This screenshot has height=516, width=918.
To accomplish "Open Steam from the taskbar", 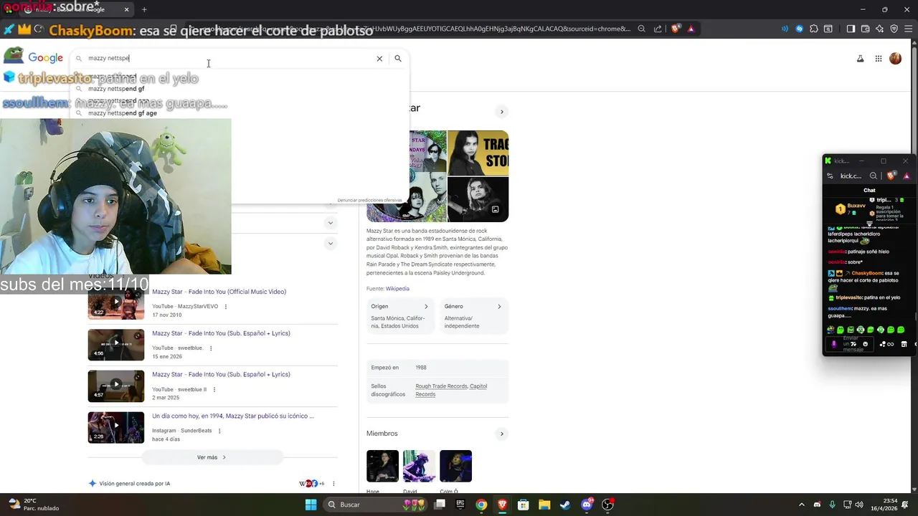I will [x=565, y=505].
